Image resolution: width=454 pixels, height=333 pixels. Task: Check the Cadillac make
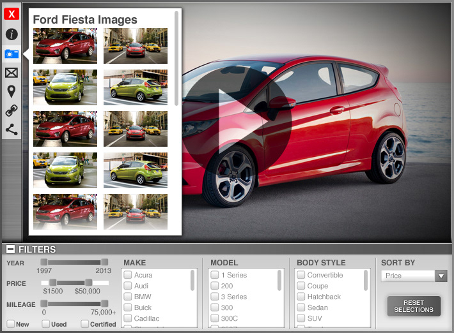[x=128, y=318]
